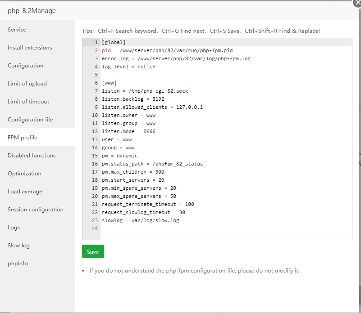The image size is (361, 313).
Task: Open the phpinfo page
Action: coord(18,264)
